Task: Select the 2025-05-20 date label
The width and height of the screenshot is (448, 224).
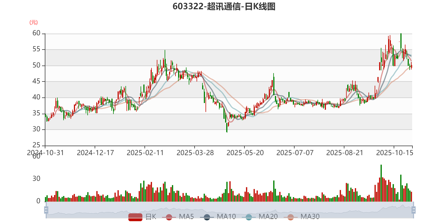Action: pyautogui.click(x=245, y=153)
